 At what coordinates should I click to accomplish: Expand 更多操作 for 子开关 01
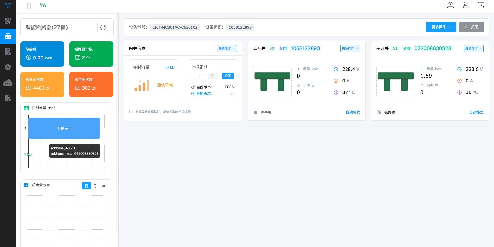473,48
